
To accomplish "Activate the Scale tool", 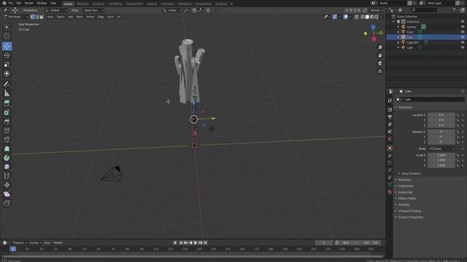I will [x=7, y=65].
